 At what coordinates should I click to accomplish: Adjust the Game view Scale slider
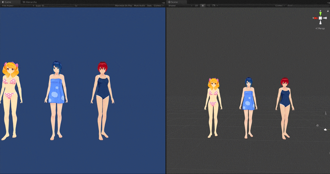point(58,6)
